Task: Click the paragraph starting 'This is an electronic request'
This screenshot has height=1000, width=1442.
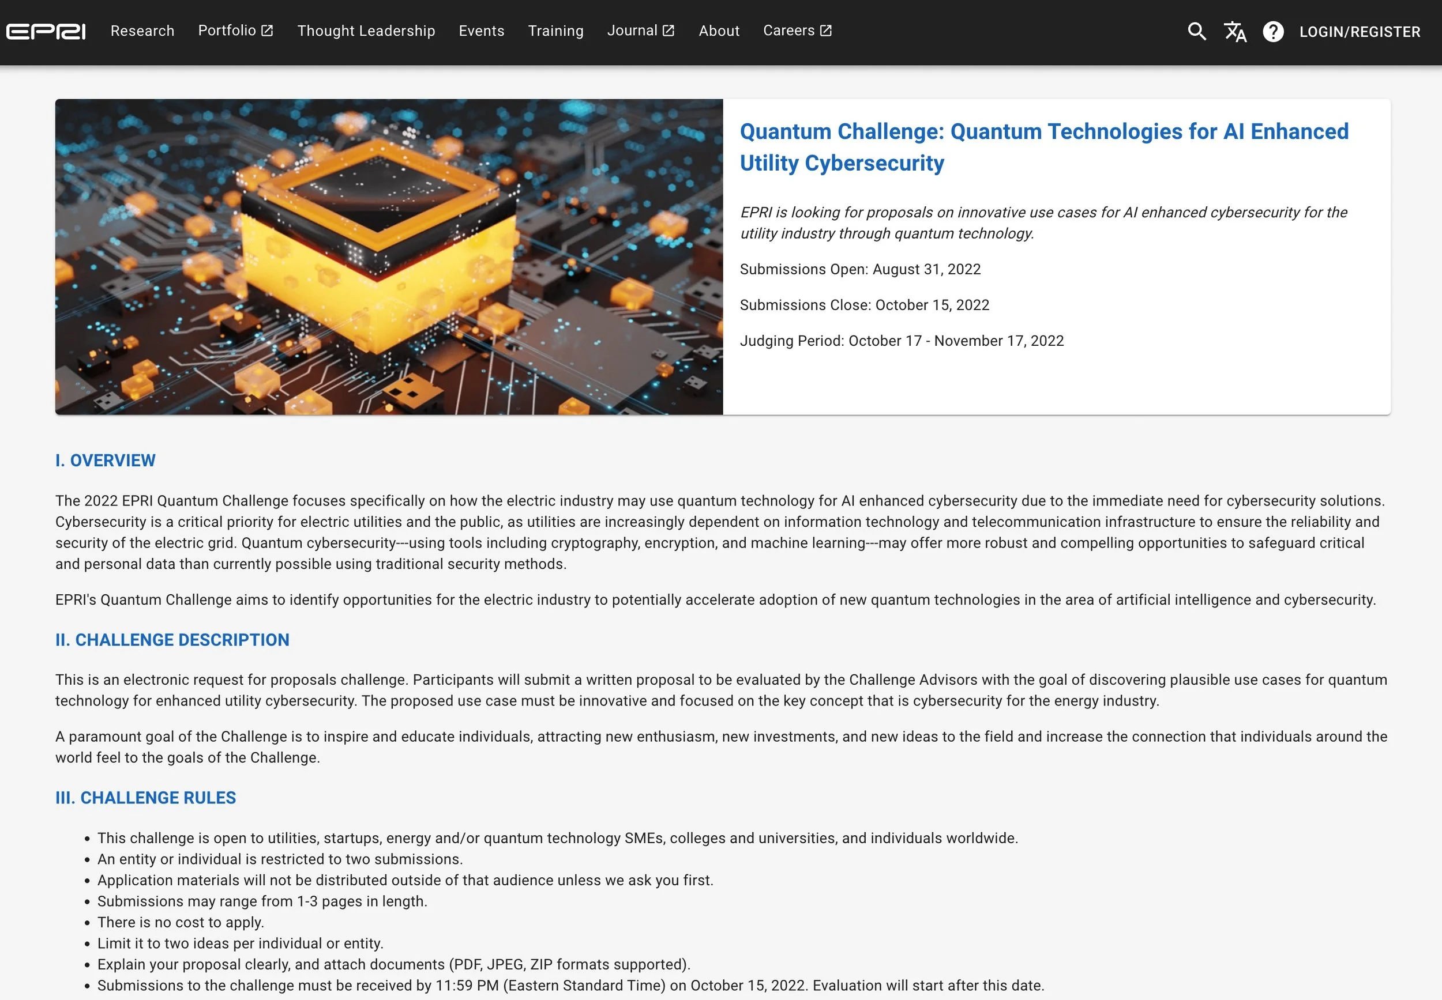Action: (721, 690)
